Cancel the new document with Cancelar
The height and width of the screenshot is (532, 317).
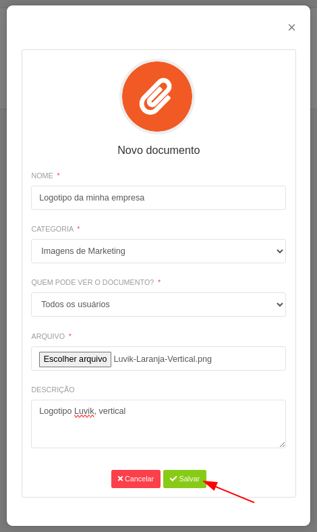[136, 479]
